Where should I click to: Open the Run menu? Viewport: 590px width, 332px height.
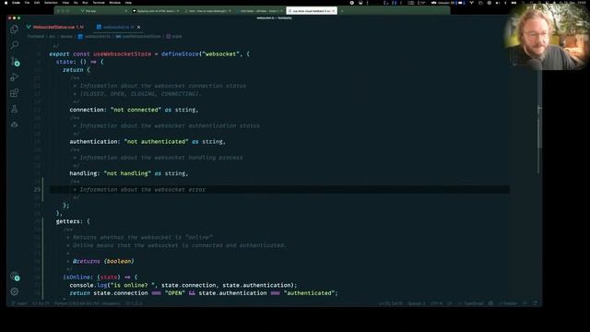point(85,3)
